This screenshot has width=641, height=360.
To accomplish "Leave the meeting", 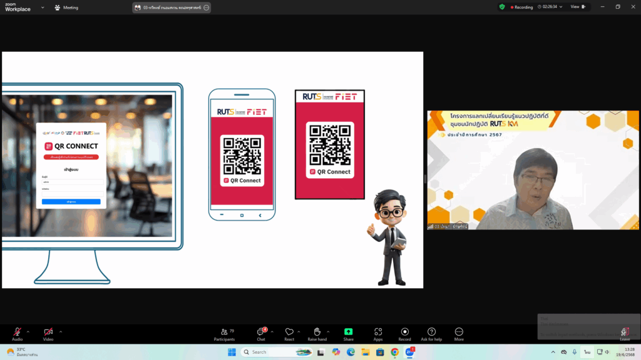I will 625,334.
